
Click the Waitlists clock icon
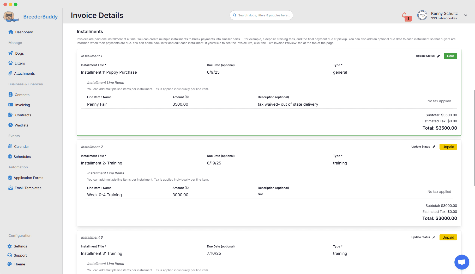click(x=10, y=125)
